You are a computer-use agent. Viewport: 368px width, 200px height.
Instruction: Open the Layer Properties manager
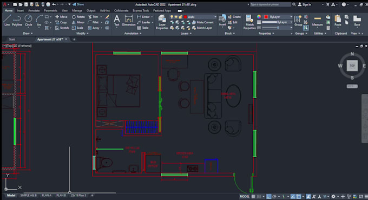click(162, 22)
